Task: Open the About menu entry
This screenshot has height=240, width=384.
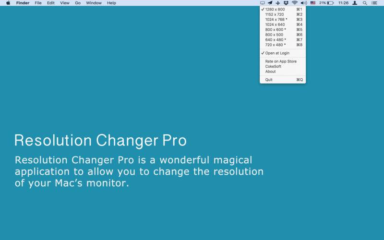Action: 283,72
